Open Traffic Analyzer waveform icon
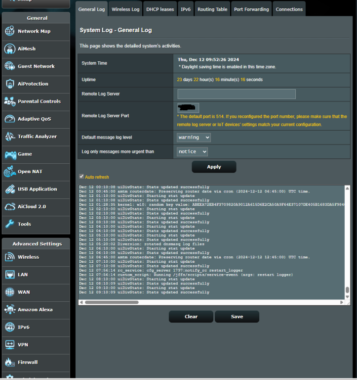Image resolution: width=357 pixels, height=380 pixels. (x=10, y=137)
